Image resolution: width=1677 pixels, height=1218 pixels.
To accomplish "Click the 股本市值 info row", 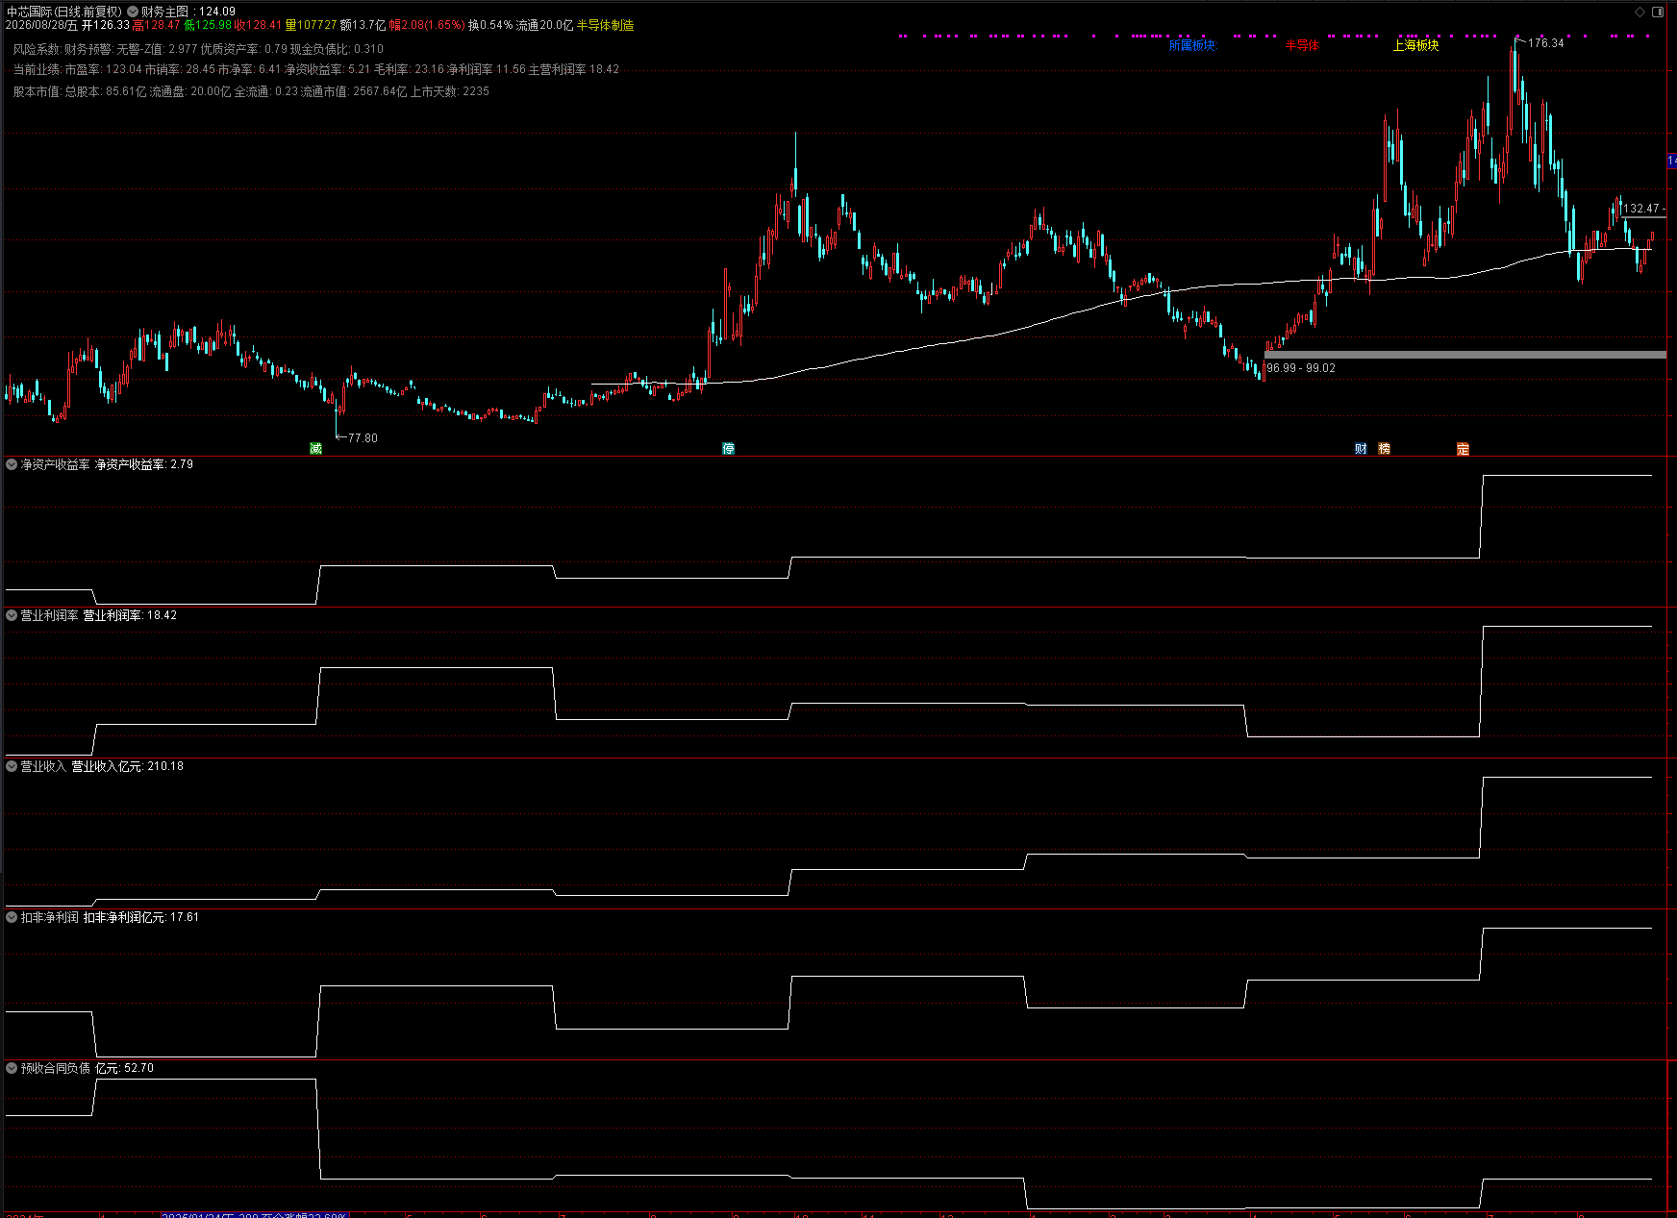I will 251,91.
